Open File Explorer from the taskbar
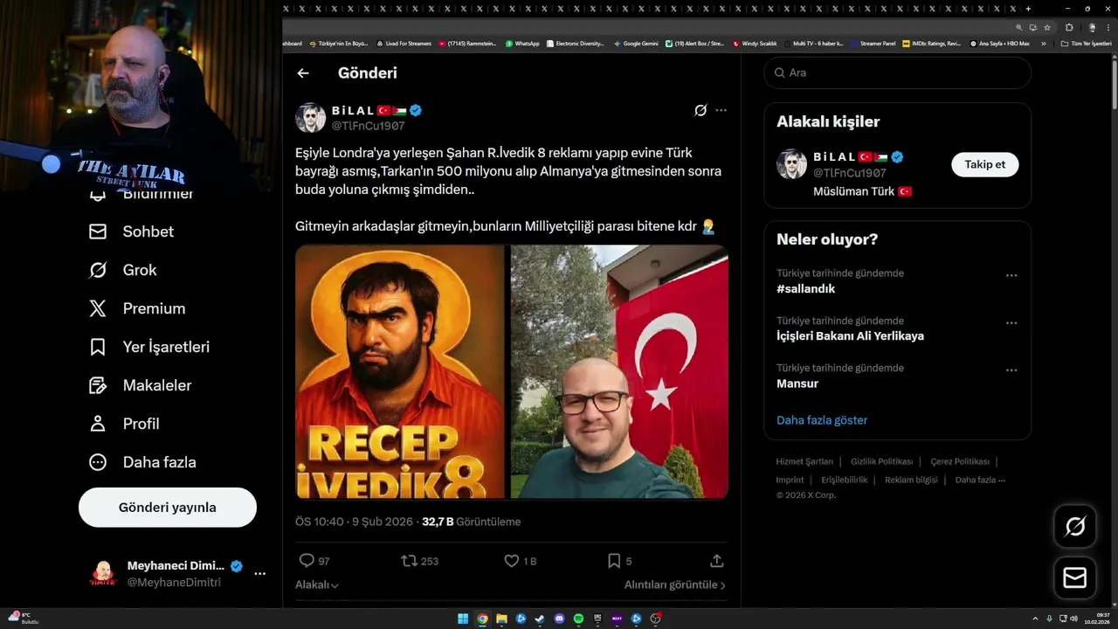This screenshot has height=629, width=1118. [x=501, y=619]
